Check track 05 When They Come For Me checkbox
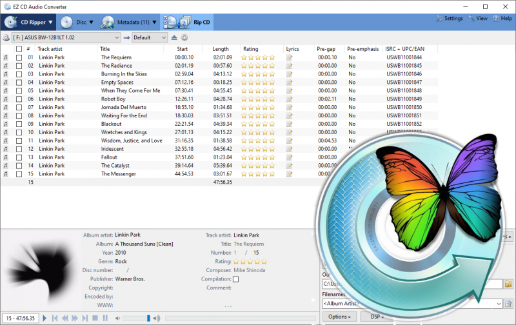Screen dimensions: 516x325 tap(19, 91)
